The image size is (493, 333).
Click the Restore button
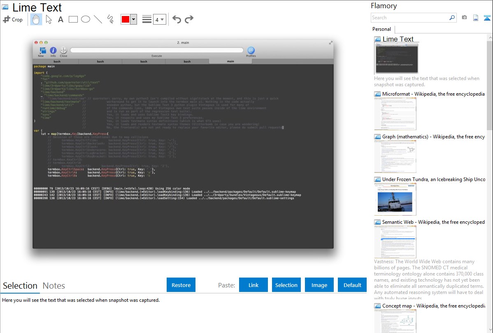coord(181,285)
